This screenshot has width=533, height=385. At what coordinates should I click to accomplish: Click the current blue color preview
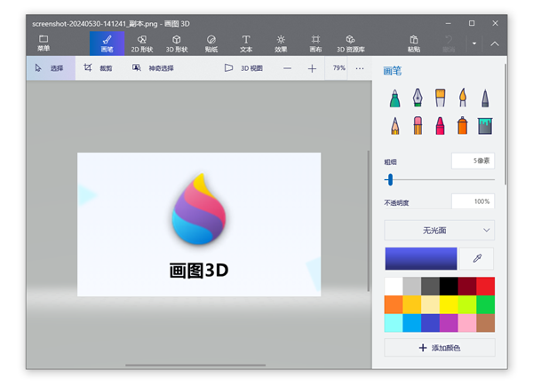tap(421, 259)
